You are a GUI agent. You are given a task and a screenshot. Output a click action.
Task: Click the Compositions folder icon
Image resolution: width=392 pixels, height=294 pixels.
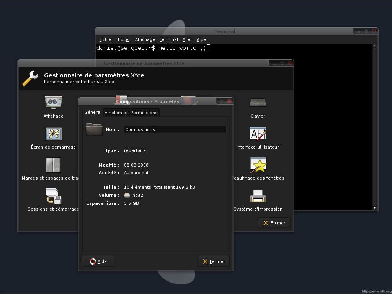[94, 129]
